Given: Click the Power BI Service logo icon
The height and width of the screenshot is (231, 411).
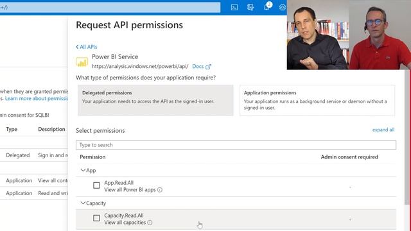Looking at the screenshot, I should (82, 62).
